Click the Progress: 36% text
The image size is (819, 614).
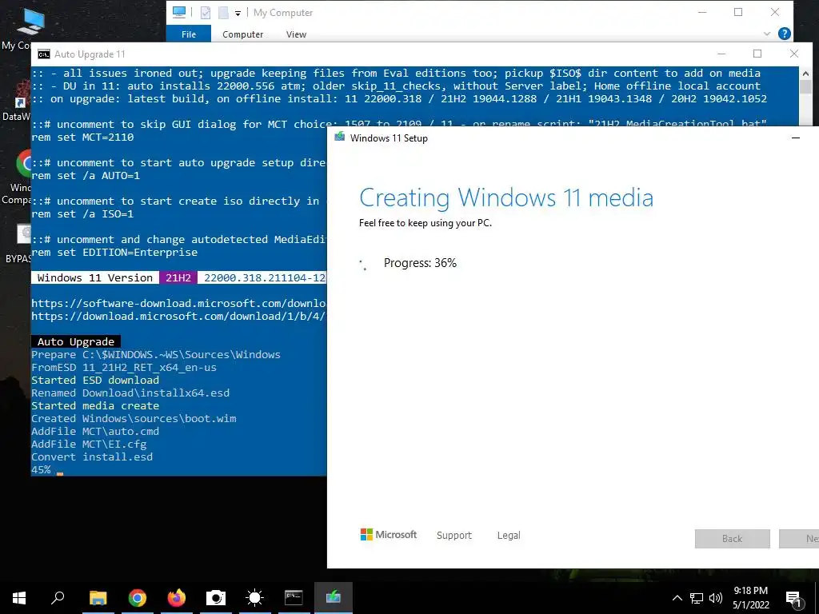tap(420, 262)
